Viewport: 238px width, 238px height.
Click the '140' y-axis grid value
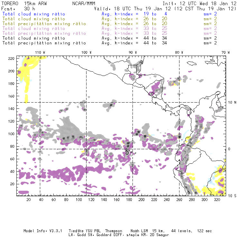(11, 109)
